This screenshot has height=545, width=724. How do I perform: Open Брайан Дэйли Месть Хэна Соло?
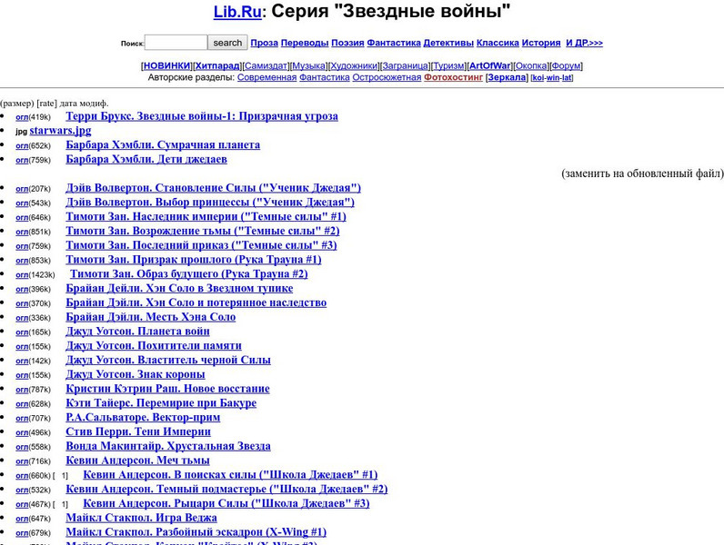[x=150, y=317]
